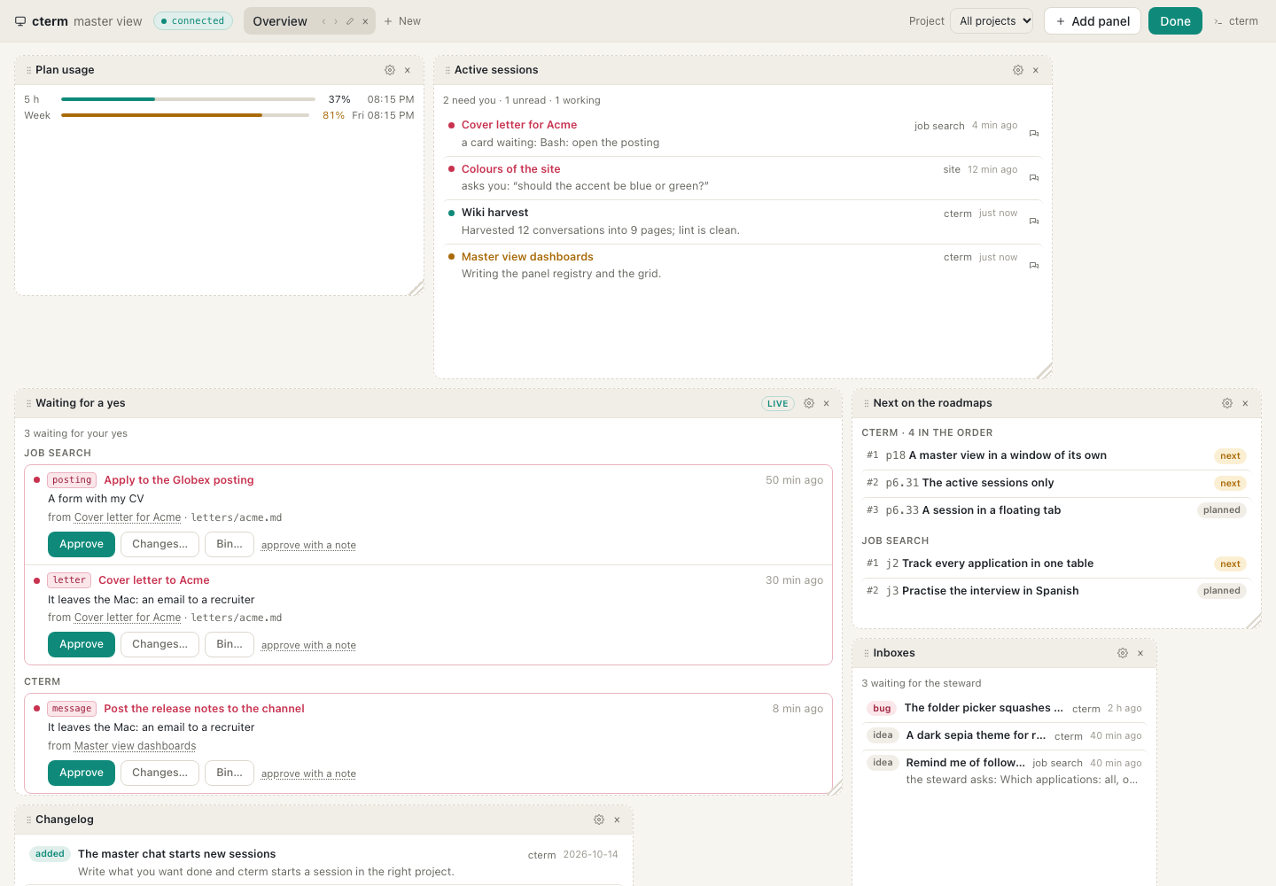This screenshot has width=1276, height=886.
Task: Open Active sessions panel settings gear
Action: pyautogui.click(x=1018, y=70)
